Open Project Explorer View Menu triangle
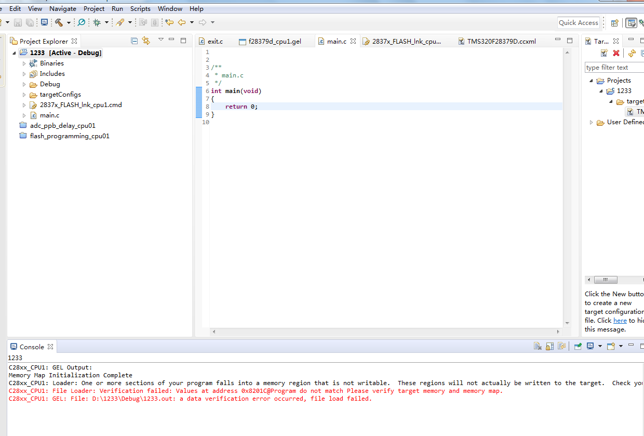 point(161,39)
